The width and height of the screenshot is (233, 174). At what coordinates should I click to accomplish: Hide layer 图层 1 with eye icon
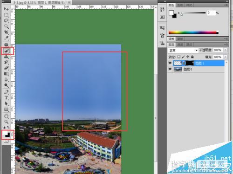[x=170, y=63]
